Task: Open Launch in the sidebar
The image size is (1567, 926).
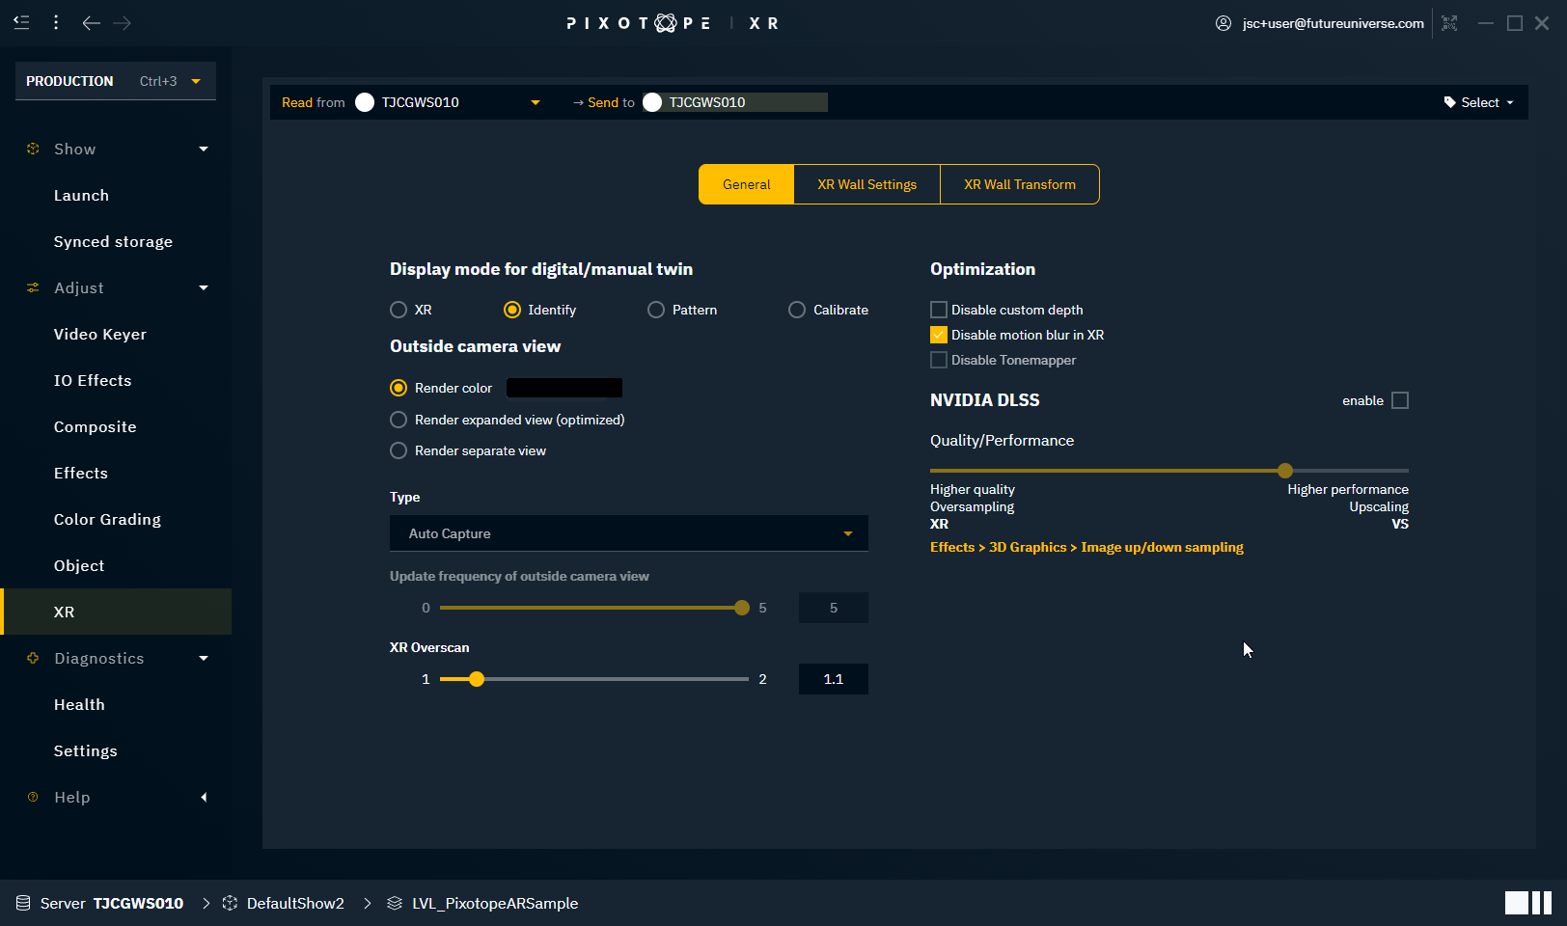Action: tap(81, 195)
